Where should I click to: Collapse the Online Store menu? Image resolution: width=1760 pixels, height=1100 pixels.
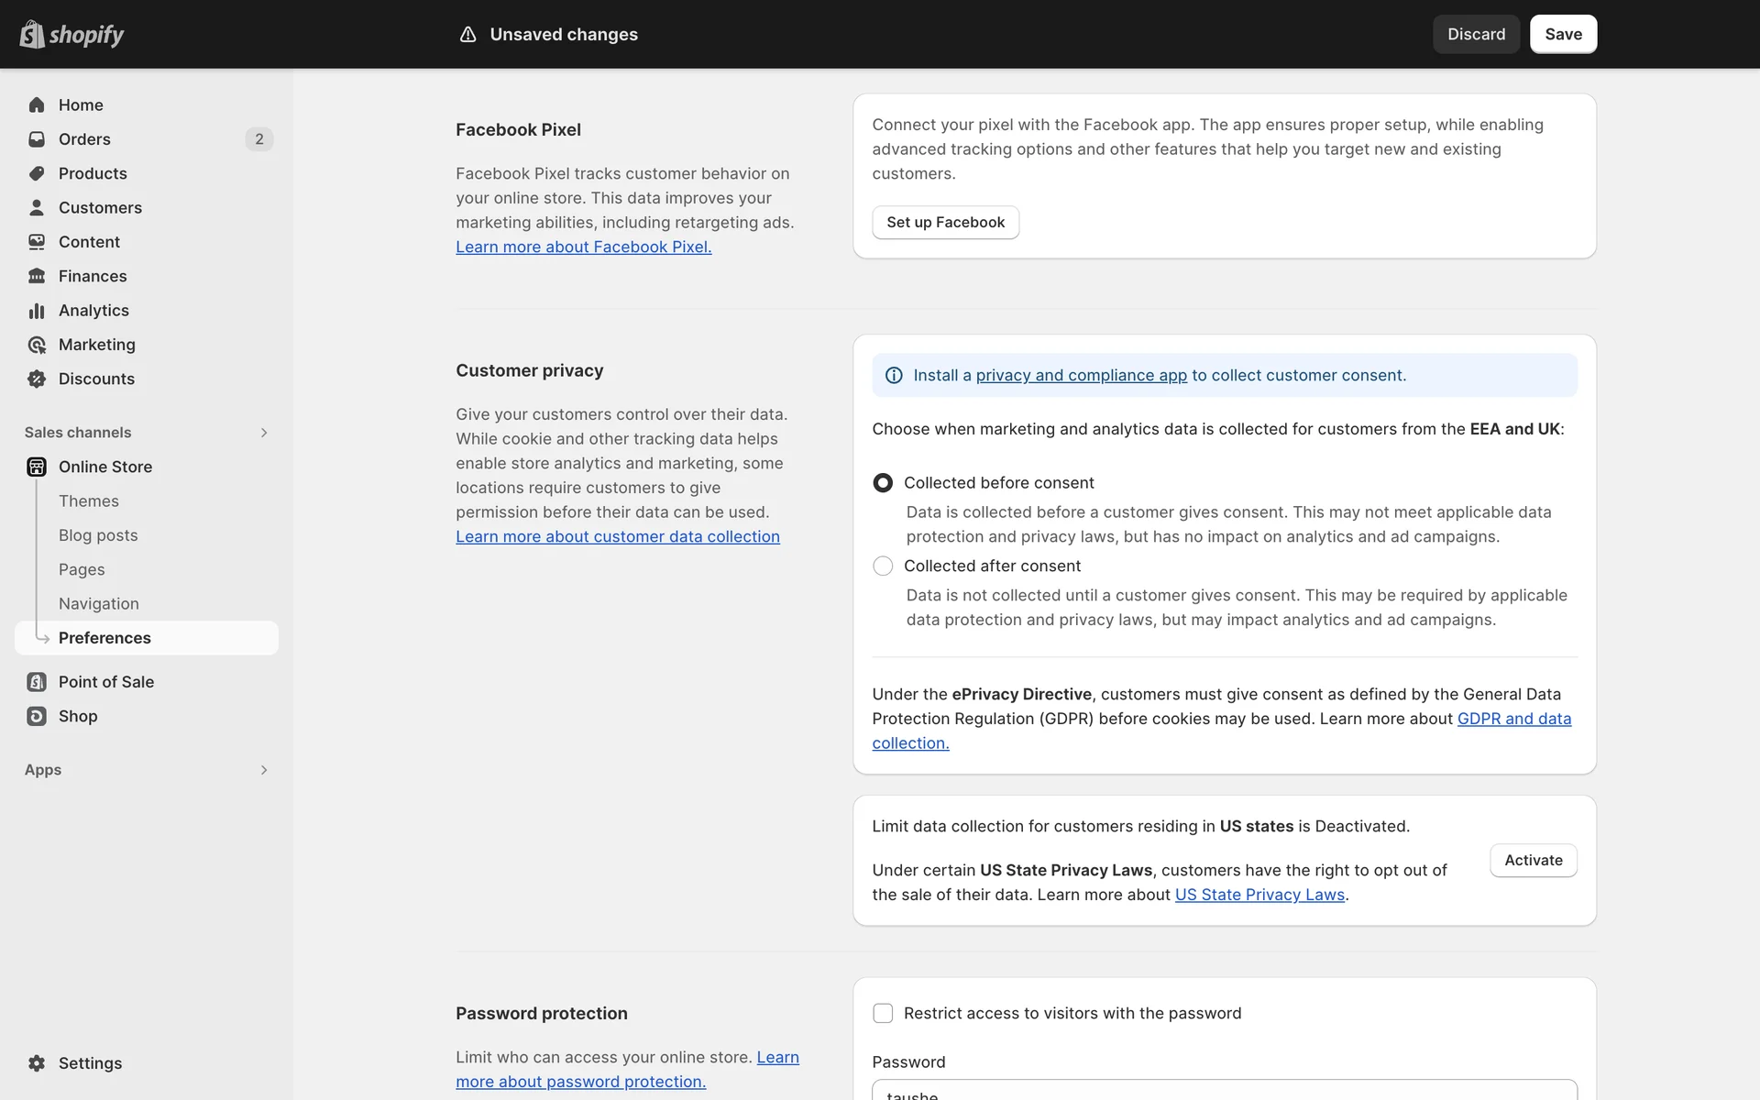click(105, 467)
